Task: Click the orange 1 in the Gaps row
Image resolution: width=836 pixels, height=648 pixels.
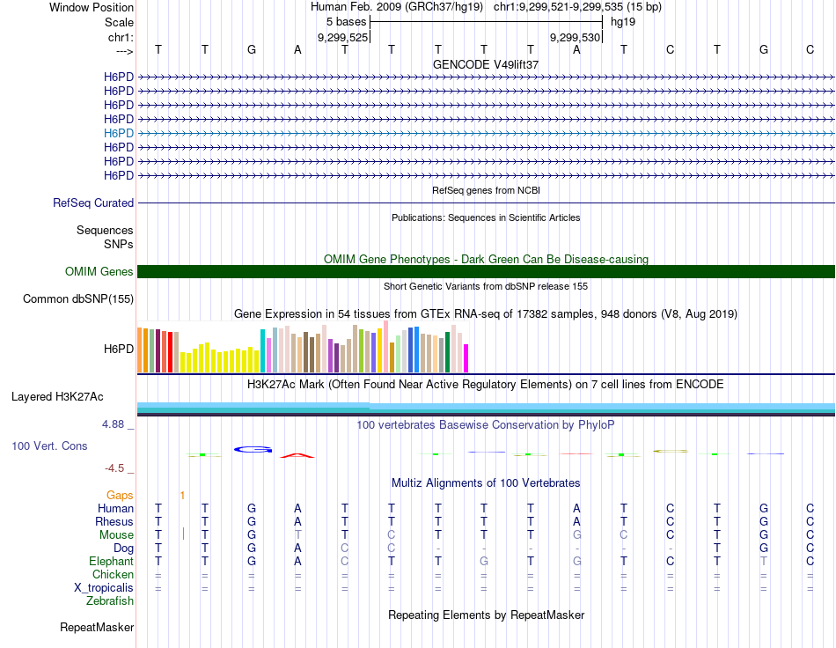Action: 182,496
